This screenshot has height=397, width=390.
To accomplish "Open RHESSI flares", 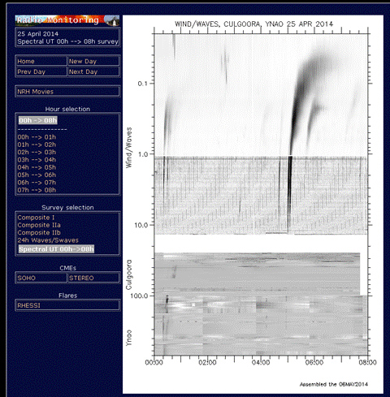I will tap(67, 305).
